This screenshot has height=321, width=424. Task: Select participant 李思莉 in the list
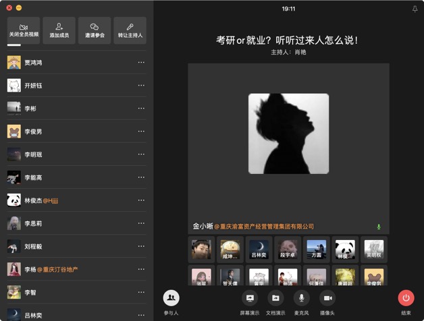click(x=34, y=223)
